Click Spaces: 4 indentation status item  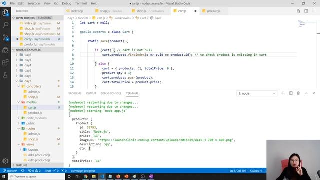click(x=256, y=171)
